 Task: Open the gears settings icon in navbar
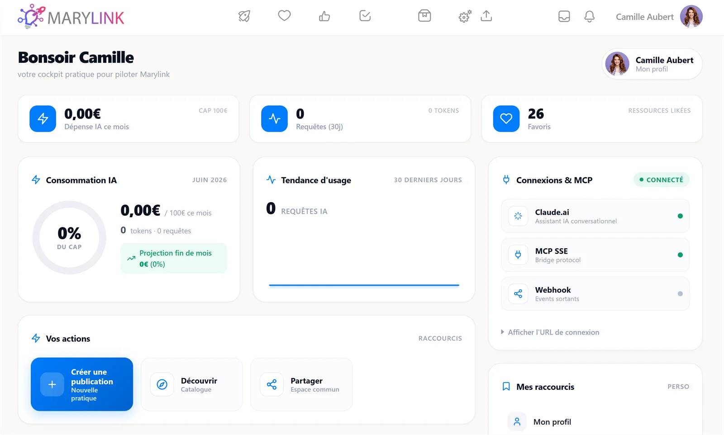point(465,17)
